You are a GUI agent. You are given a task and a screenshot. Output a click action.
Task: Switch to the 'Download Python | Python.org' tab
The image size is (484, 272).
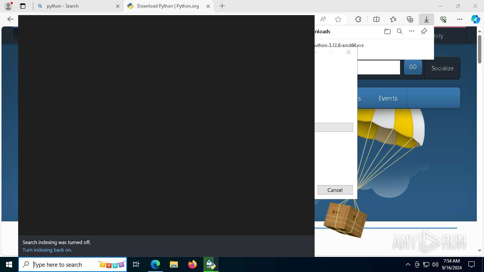point(168,6)
